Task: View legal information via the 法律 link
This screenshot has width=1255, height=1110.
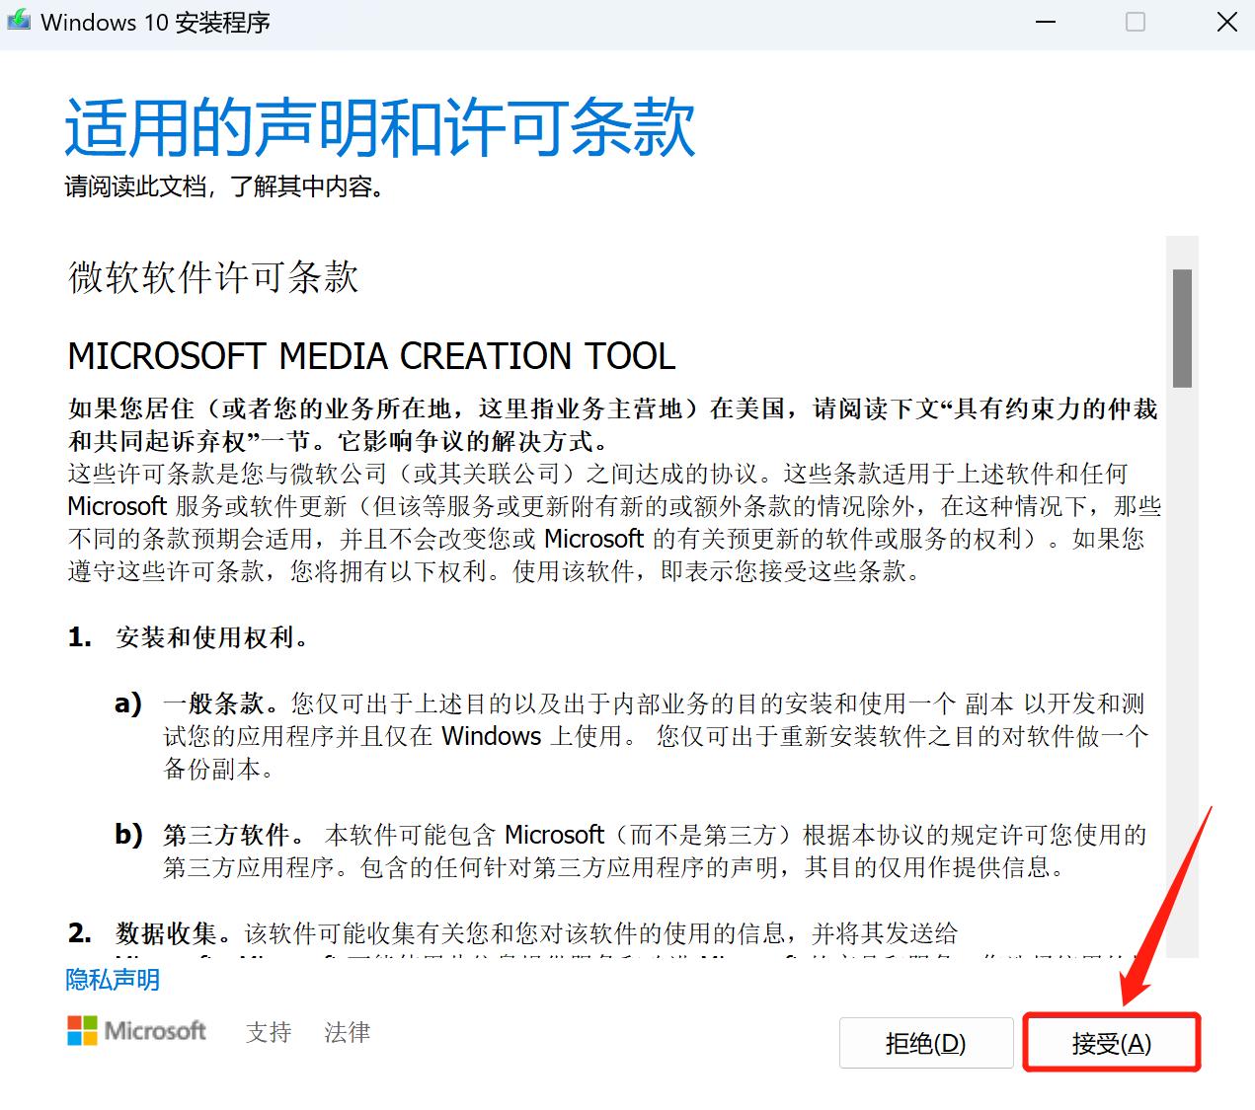Action: 348,1032
